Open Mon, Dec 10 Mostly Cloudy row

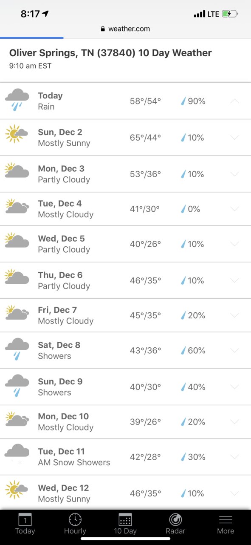(125, 422)
